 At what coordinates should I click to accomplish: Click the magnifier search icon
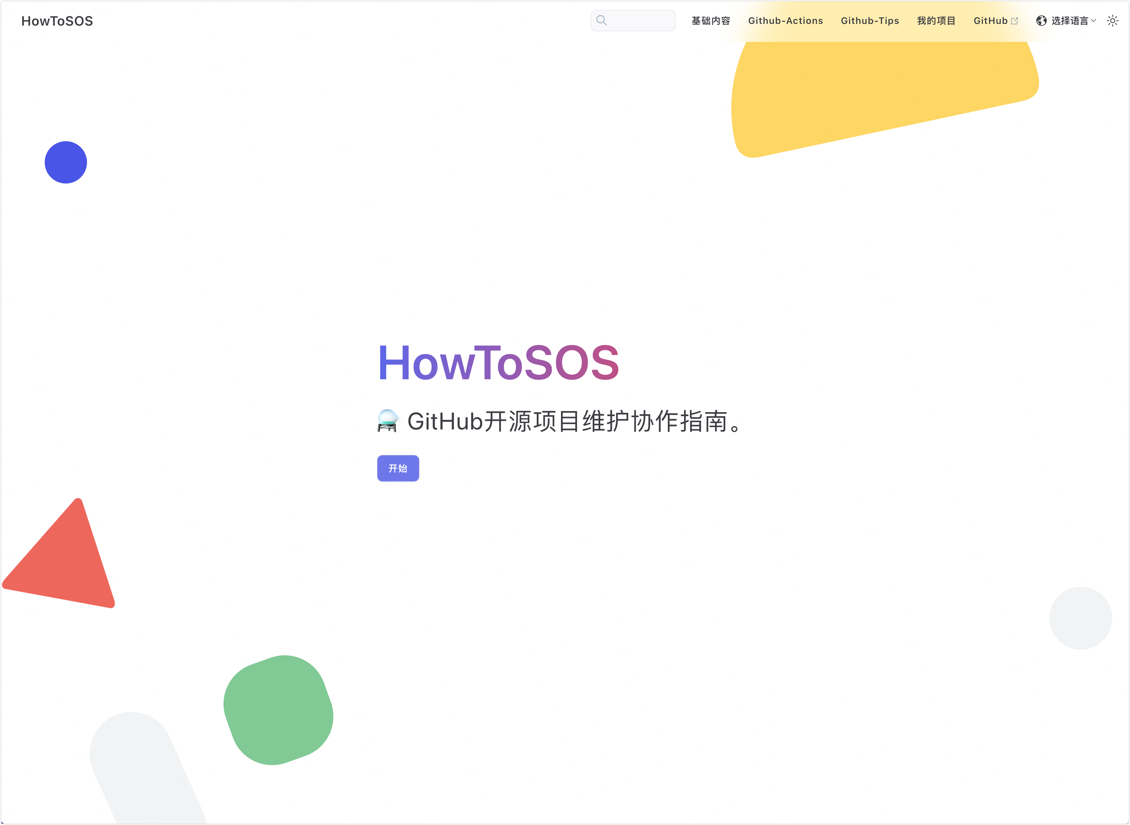pyautogui.click(x=602, y=21)
